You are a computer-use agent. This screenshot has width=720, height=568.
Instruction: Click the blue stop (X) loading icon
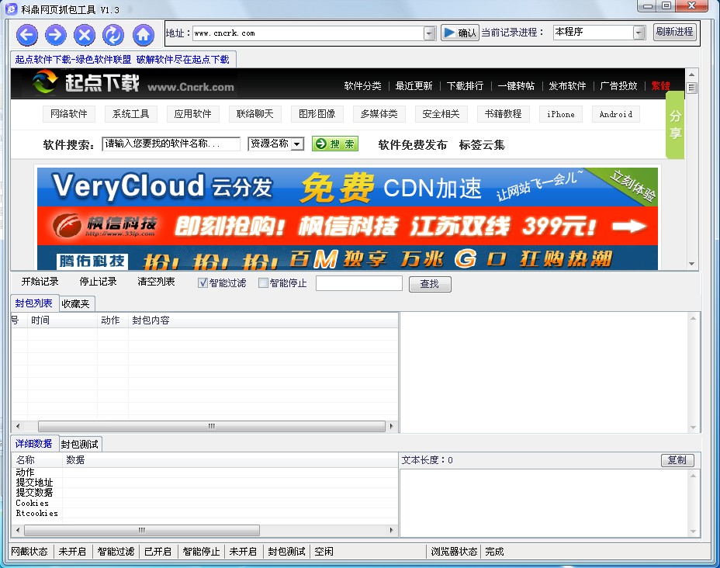(x=85, y=33)
